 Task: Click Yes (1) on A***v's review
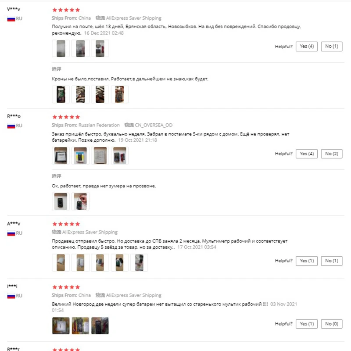(x=307, y=261)
